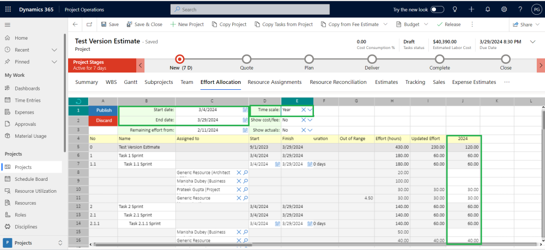Click the lightbulb icon in top bar
Viewport: 545px width, 250px height.
tap(455, 9)
